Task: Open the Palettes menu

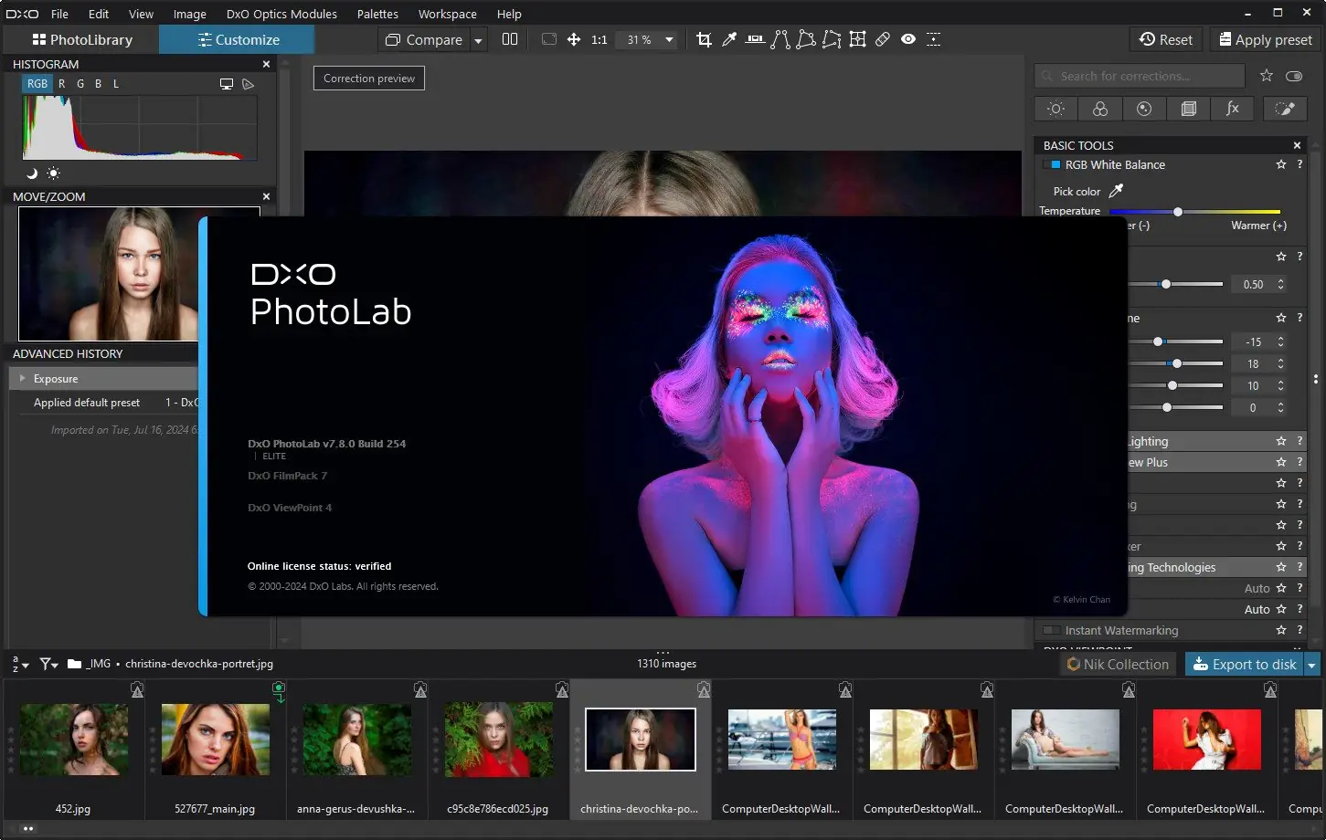Action: click(377, 14)
